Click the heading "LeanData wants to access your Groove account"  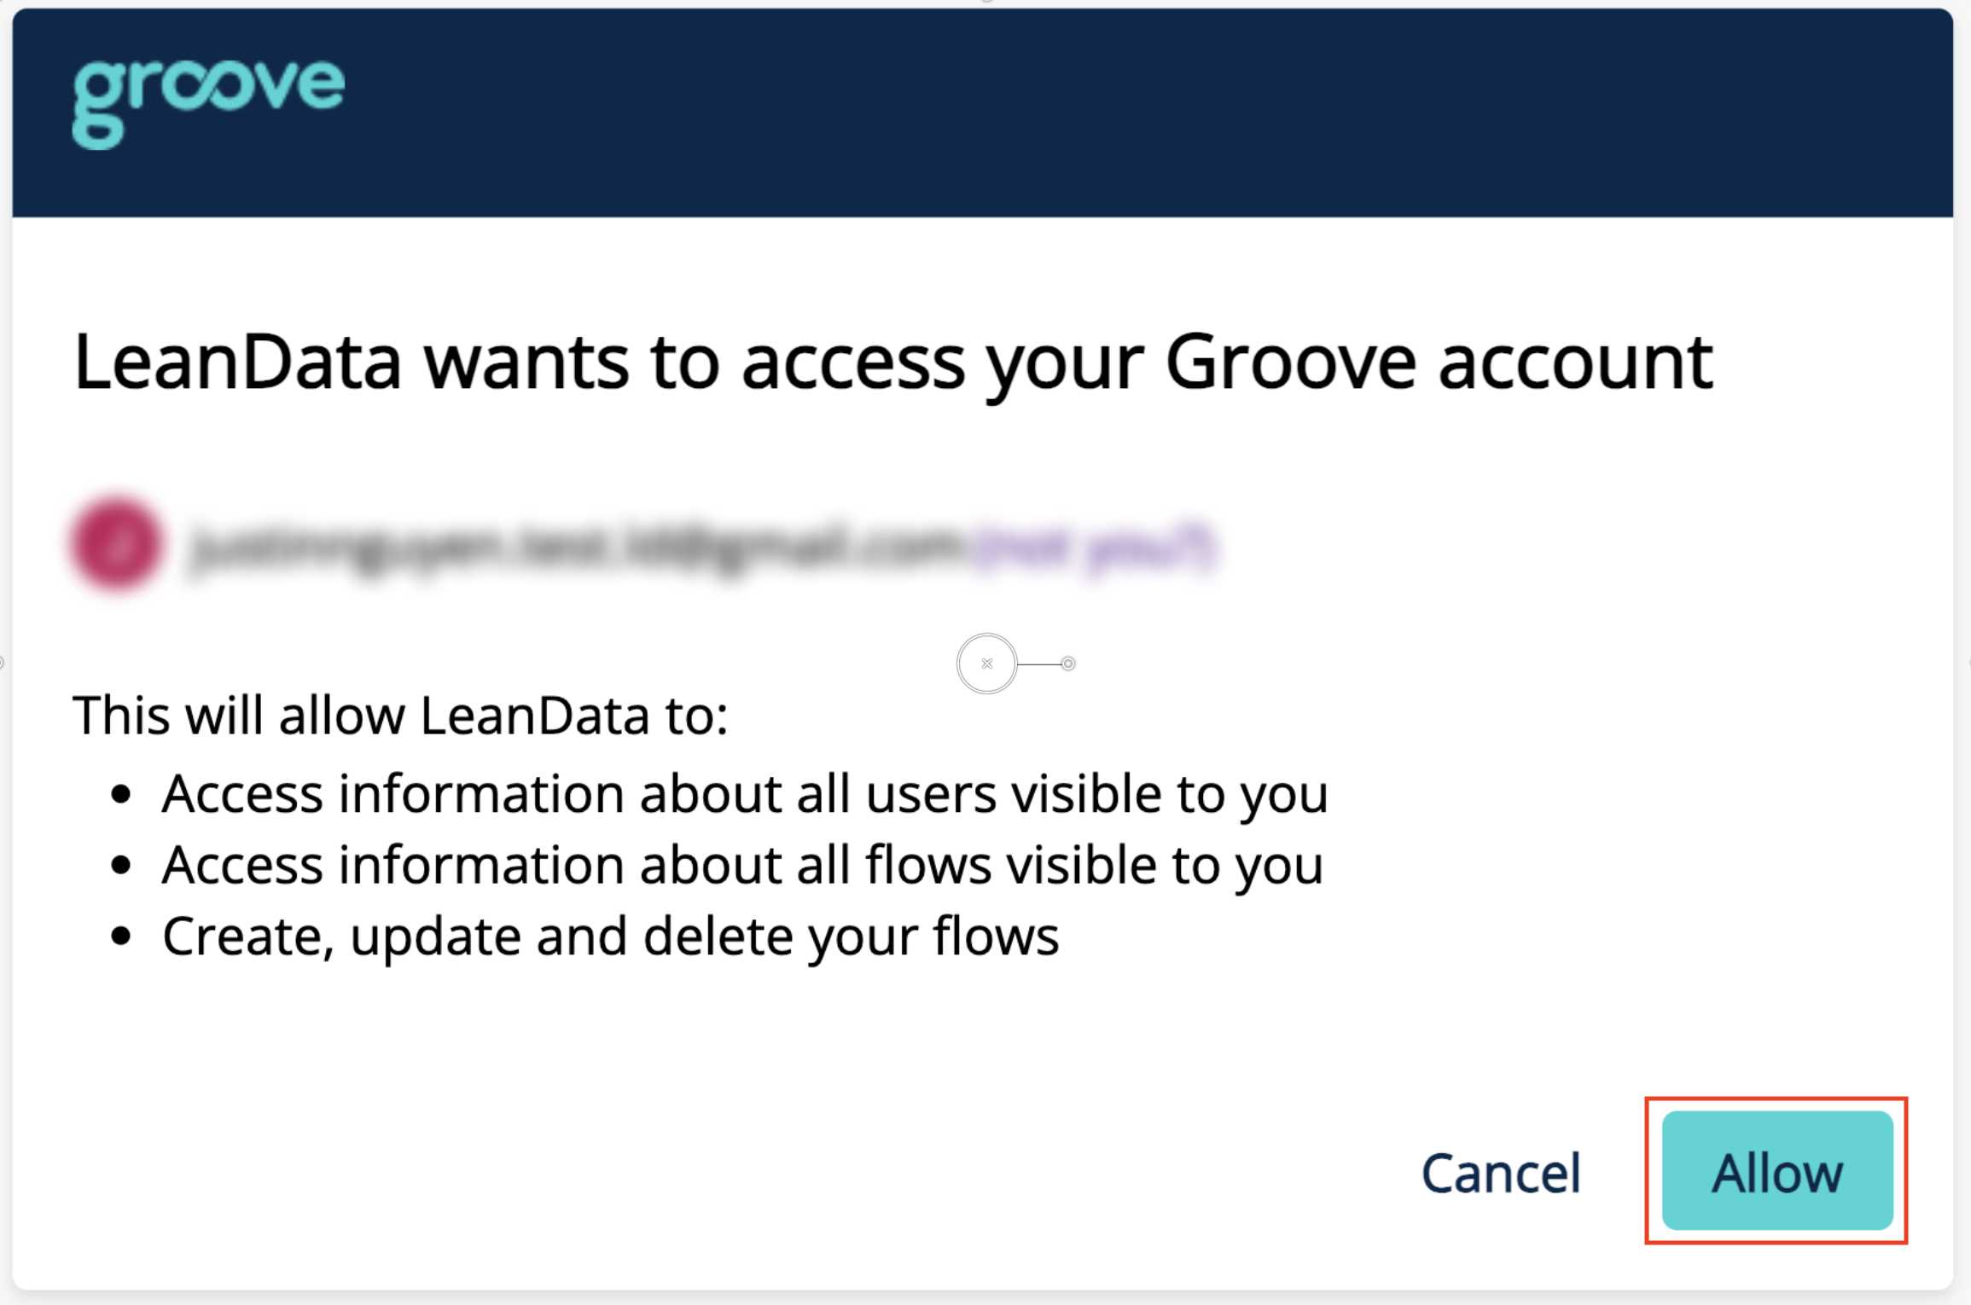tap(893, 364)
